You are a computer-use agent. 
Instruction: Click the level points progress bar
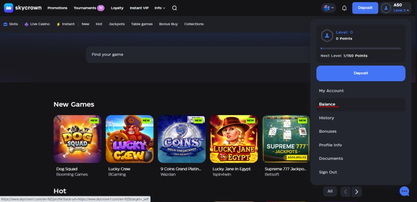tap(361, 48)
